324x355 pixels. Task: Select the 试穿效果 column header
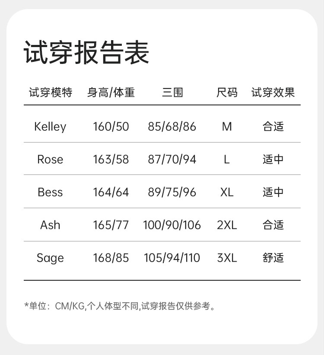[273, 92]
